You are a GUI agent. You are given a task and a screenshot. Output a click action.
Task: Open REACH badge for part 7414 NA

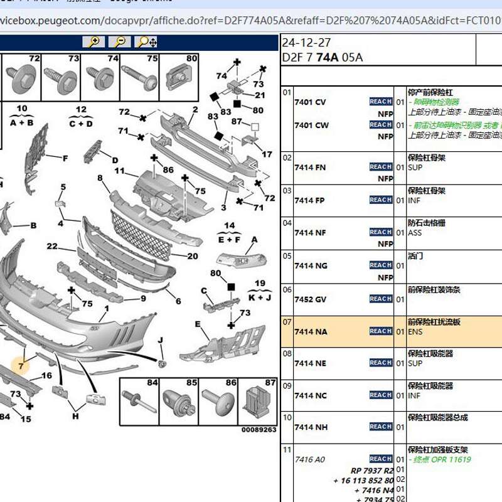381,331
